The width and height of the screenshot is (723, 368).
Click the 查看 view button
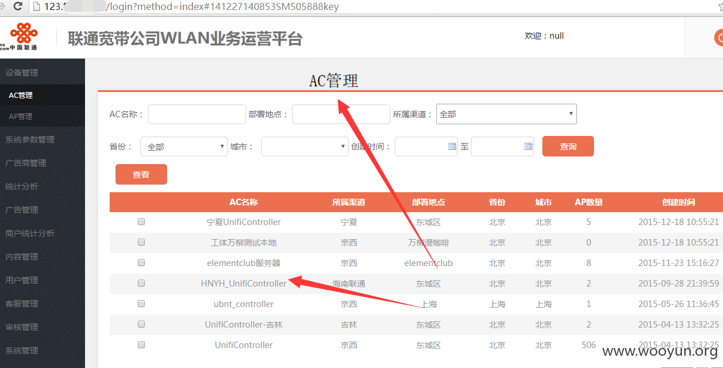(x=141, y=175)
